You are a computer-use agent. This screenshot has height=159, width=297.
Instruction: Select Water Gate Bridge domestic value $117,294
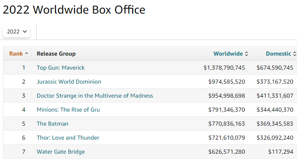pyautogui.click(x=281, y=152)
